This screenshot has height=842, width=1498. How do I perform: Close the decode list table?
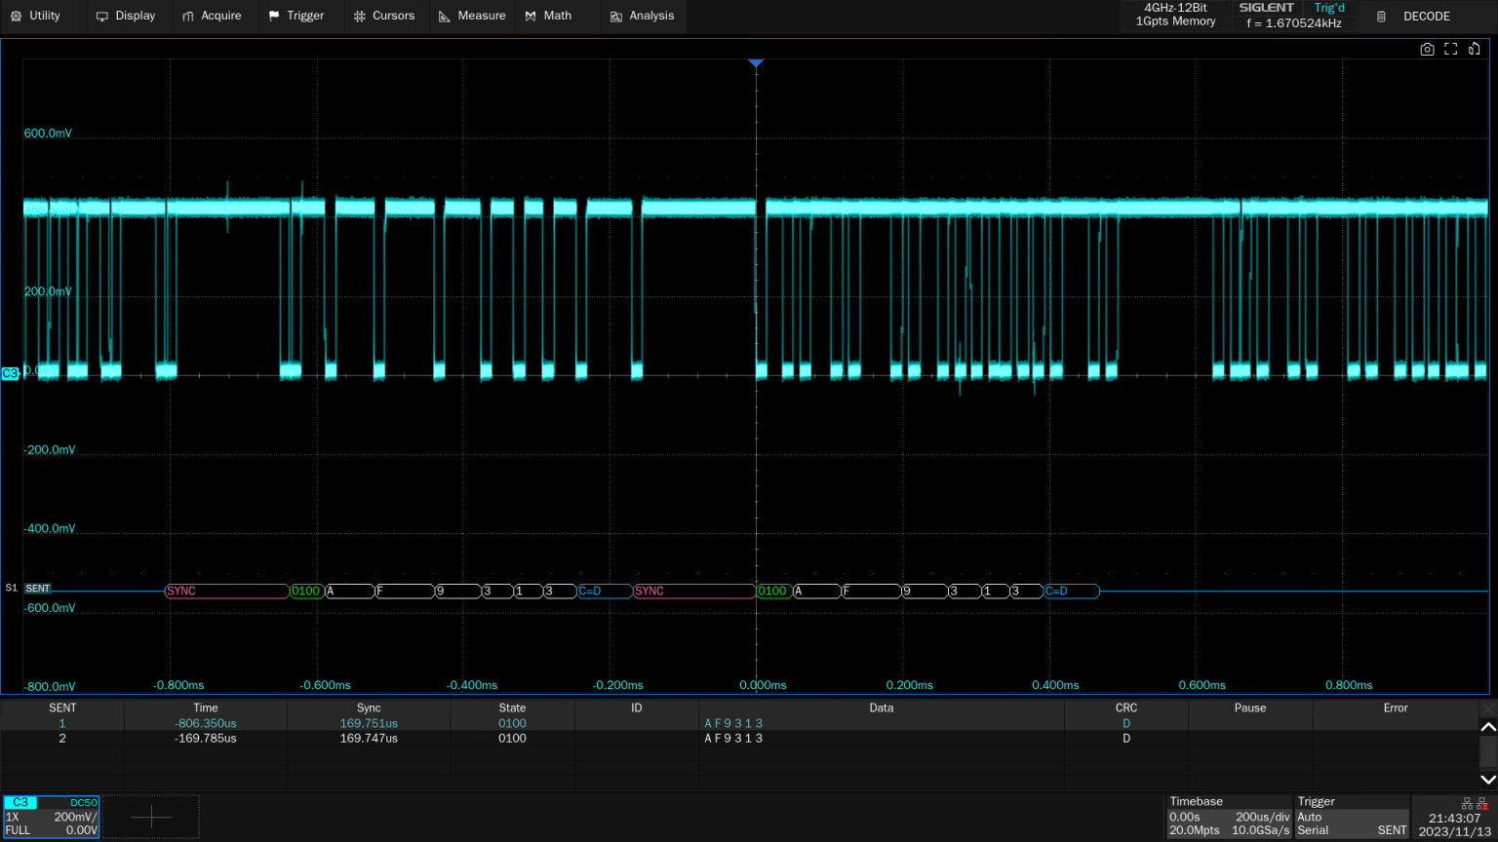1487,708
